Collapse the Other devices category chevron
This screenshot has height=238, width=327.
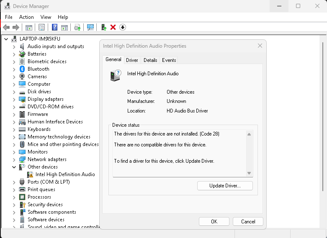(14, 167)
